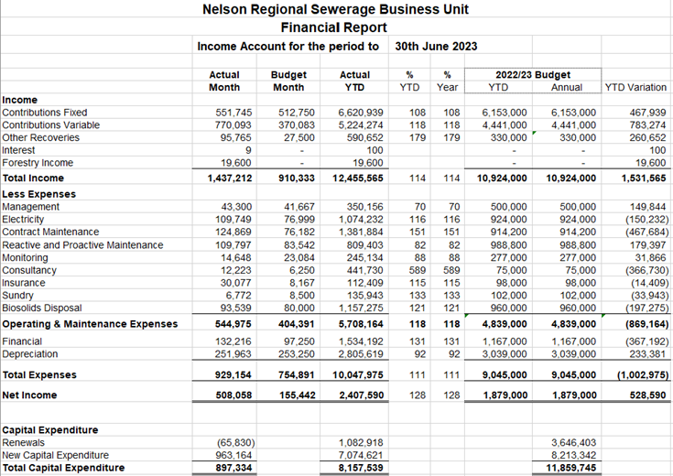Select Consultancy actual YTD value 441,730

pyautogui.click(x=364, y=270)
